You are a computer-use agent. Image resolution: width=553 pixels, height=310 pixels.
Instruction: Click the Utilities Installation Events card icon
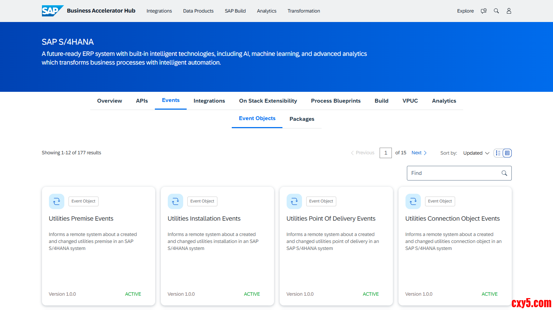pyautogui.click(x=175, y=201)
